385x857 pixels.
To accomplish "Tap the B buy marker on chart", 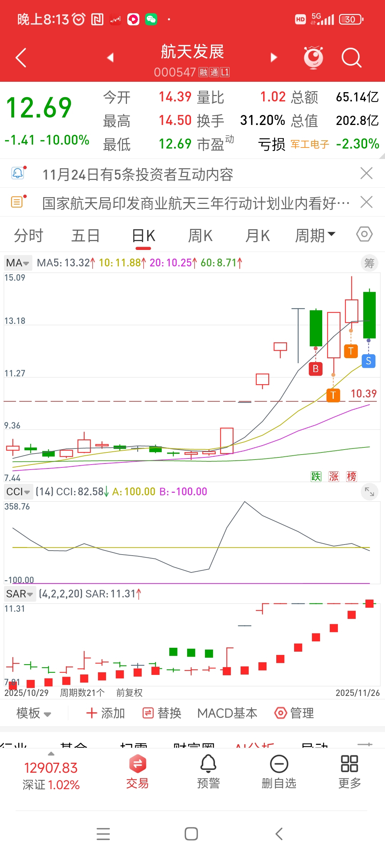I will (315, 369).
